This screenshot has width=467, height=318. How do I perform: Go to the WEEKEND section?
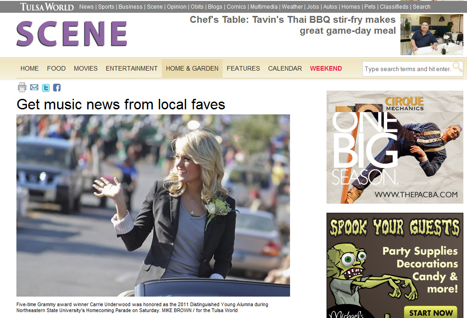[326, 68]
